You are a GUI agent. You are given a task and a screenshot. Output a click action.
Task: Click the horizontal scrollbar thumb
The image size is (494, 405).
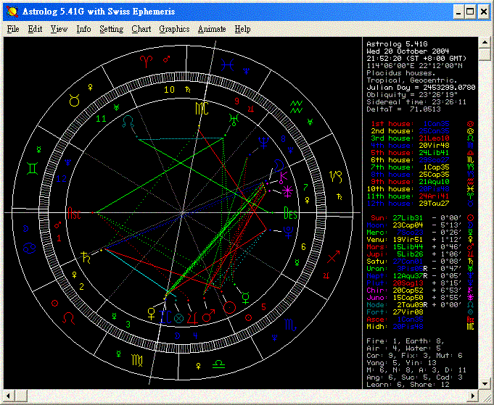point(22,396)
